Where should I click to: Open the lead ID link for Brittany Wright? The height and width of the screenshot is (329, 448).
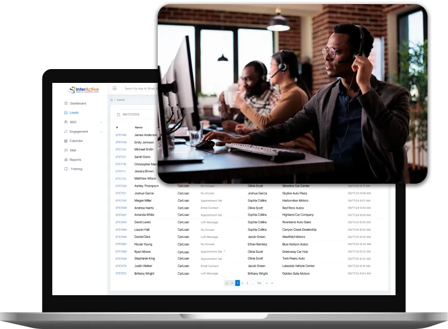click(x=121, y=274)
